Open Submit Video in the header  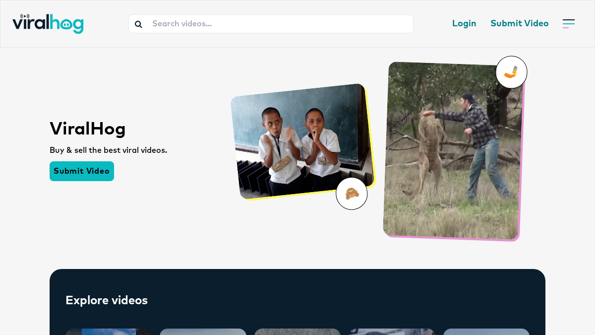tap(520, 23)
